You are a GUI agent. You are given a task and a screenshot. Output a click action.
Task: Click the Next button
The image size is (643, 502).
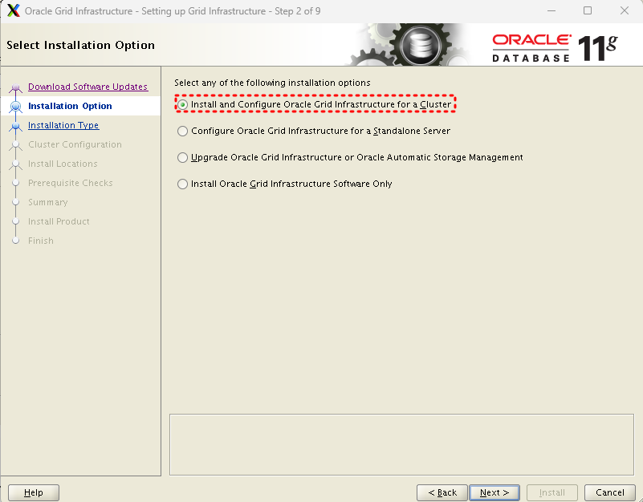(494, 492)
